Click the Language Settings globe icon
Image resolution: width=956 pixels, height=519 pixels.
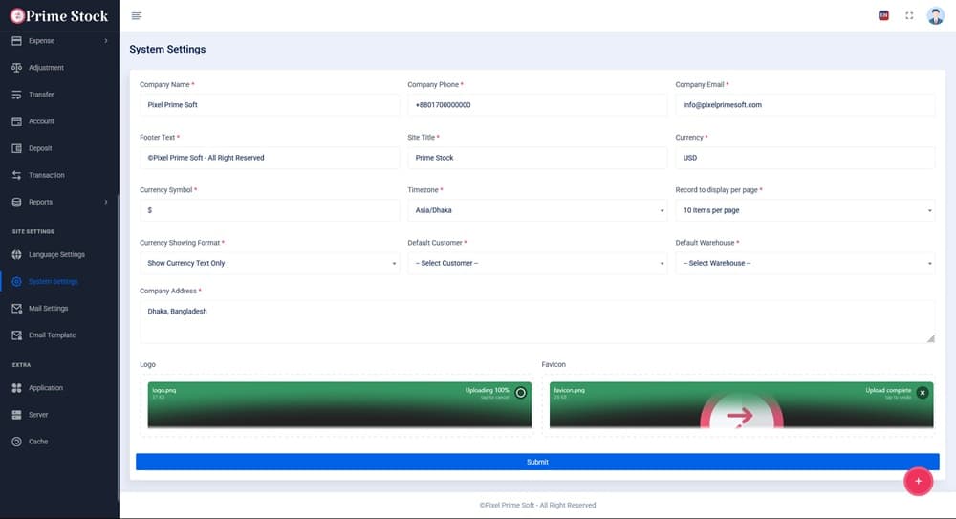(x=16, y=254)
